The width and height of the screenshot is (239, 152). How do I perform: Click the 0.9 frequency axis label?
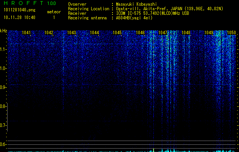pos(3,87)
